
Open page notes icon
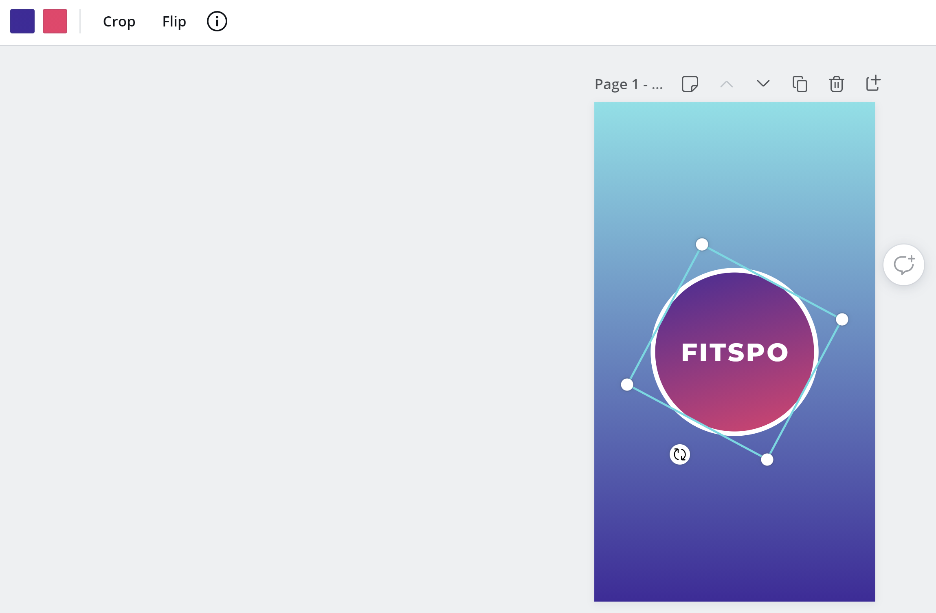(x=690, y=84)
